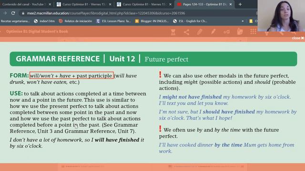Open the text size tool

pyautogui.click(x=226, y=32)
